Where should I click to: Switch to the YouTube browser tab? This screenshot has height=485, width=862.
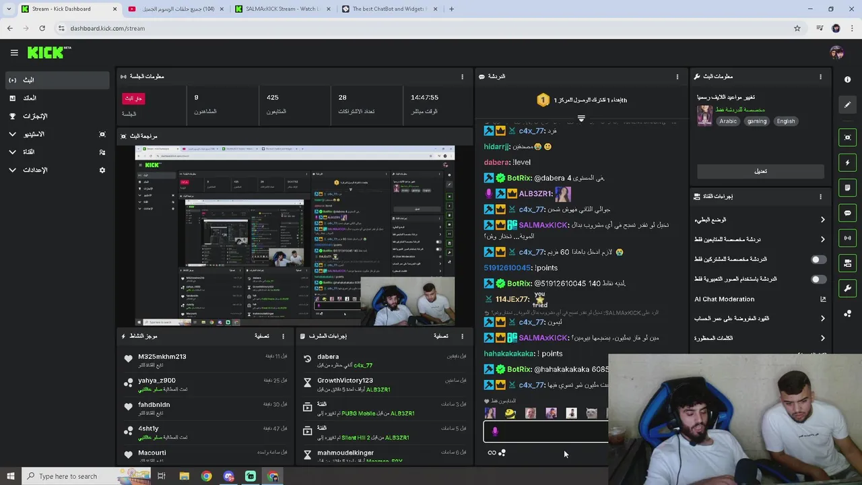pyautogui.click(x=175, y=9)
